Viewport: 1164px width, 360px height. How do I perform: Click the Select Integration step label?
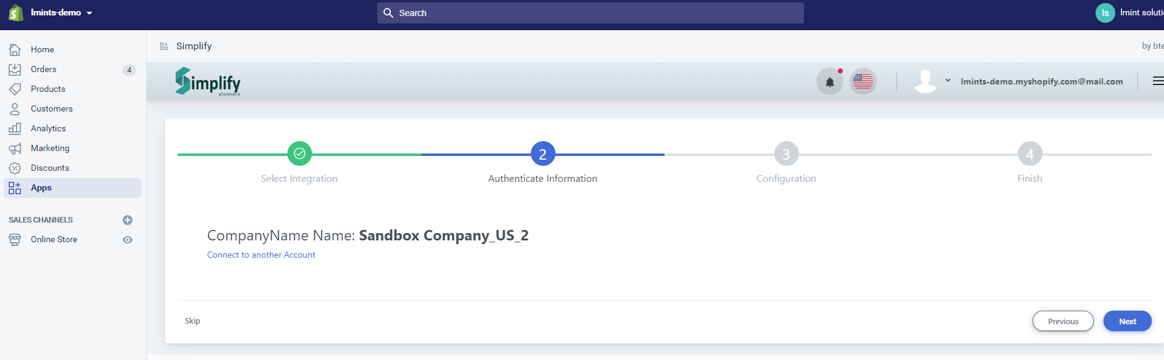point(299,179)
